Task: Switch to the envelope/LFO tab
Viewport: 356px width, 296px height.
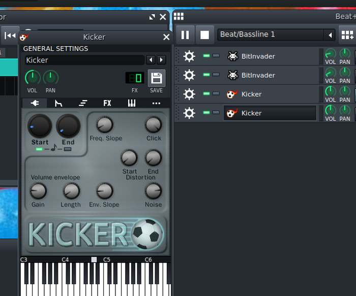Action: (x=58, y=104)
